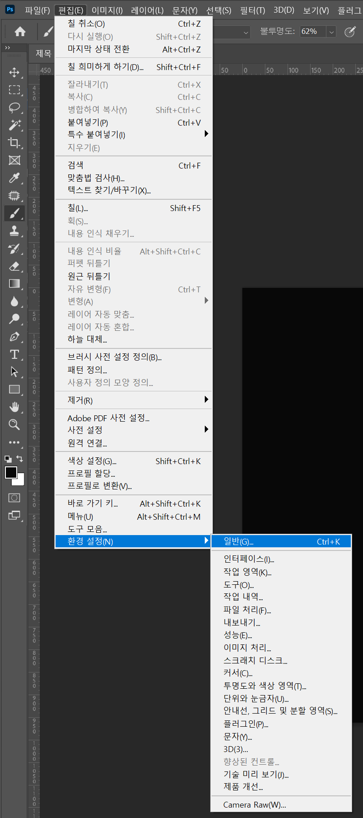Select the Dodge tool
The image size is (363, 818).
(14, 319)
